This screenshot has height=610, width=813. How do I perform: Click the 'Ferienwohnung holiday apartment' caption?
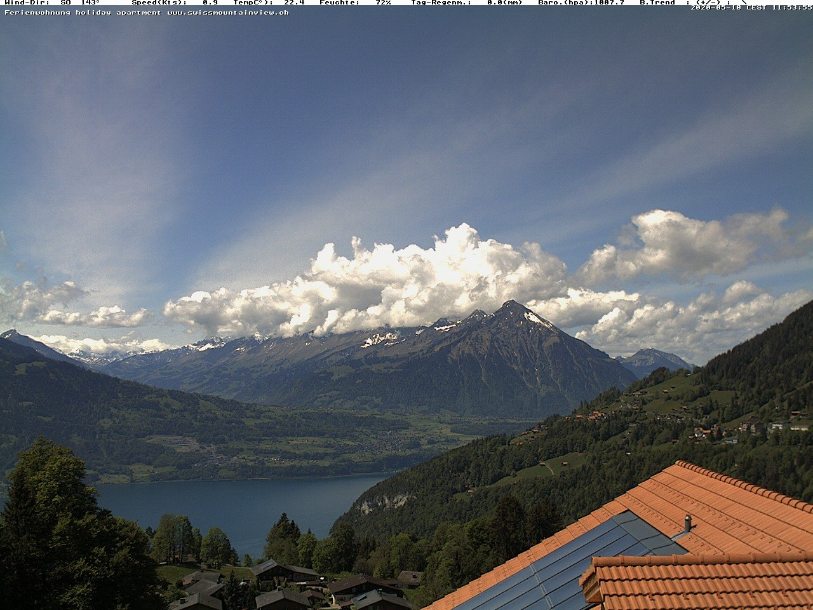point(83,12)
